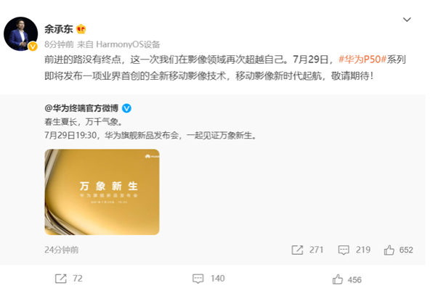
Task: Open comments on quoted post showing 219
Action: [x=354, y=250]
